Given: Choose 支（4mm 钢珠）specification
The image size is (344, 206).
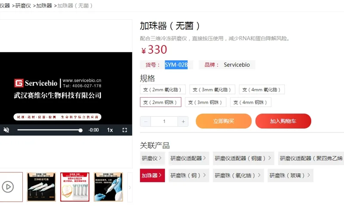Looking at the screenshot, I should [251, 102].
